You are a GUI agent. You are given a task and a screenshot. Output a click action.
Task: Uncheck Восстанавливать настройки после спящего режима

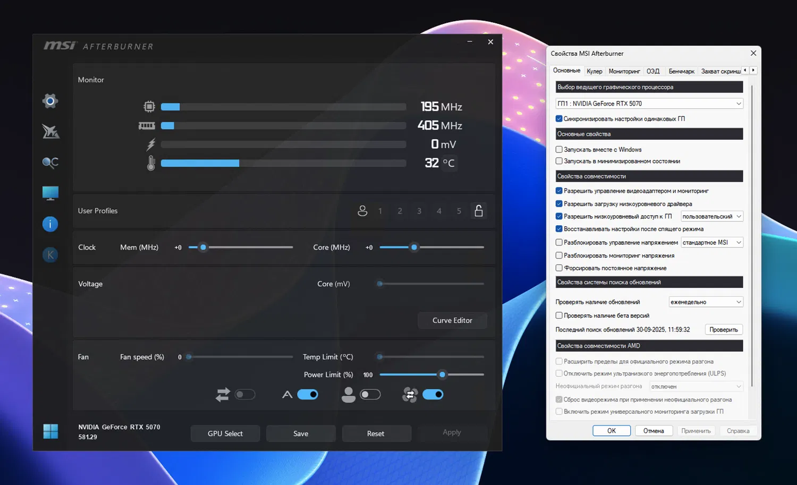coord(559,229)
